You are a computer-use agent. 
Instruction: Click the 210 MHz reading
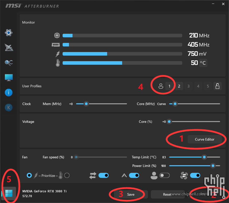coord(199,35)
